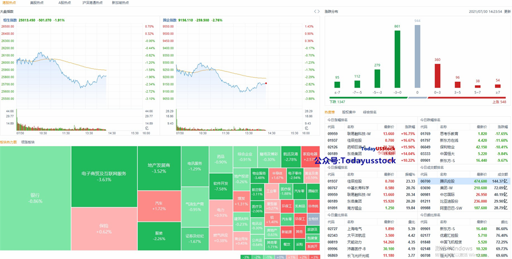This screenshot has width=512, height=259.
Task: Click the left arrow beside 大盘指数
Action: (315, 11)
